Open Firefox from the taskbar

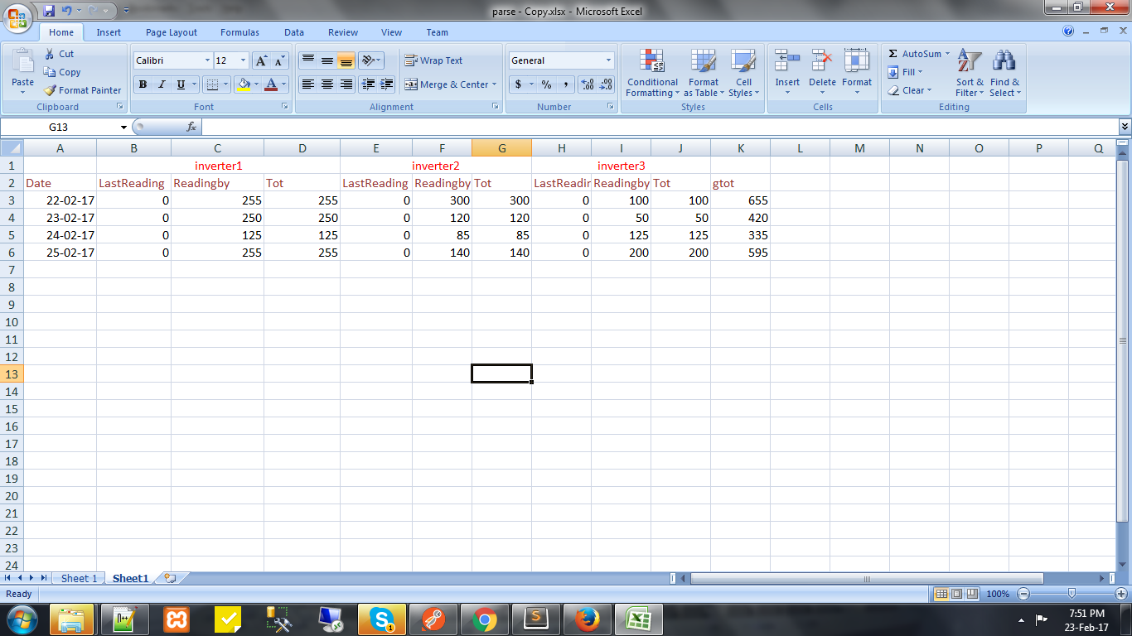588,619
